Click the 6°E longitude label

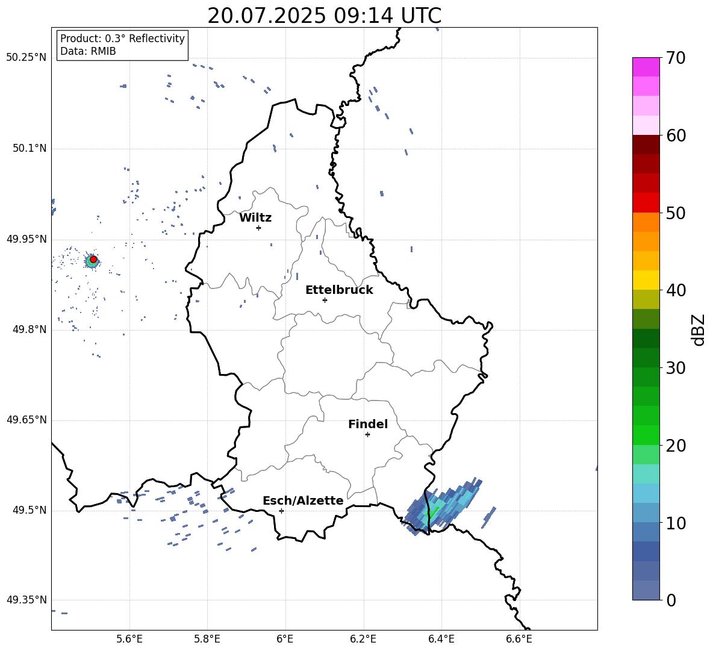pos(285,639)
